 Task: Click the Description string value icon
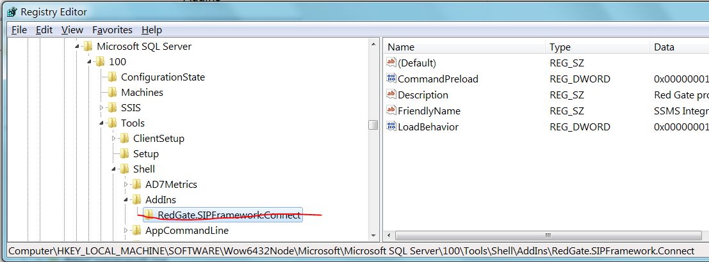coord(391,95)
